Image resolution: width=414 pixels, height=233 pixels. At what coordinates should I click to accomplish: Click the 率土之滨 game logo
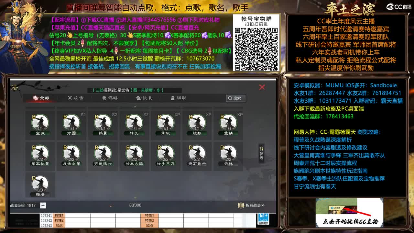[x=350, y=9]
